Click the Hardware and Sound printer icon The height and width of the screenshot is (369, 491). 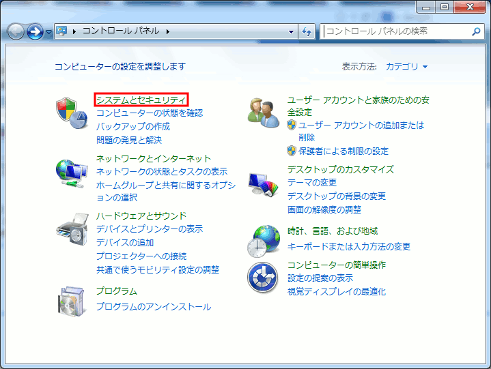coord(71,231)
